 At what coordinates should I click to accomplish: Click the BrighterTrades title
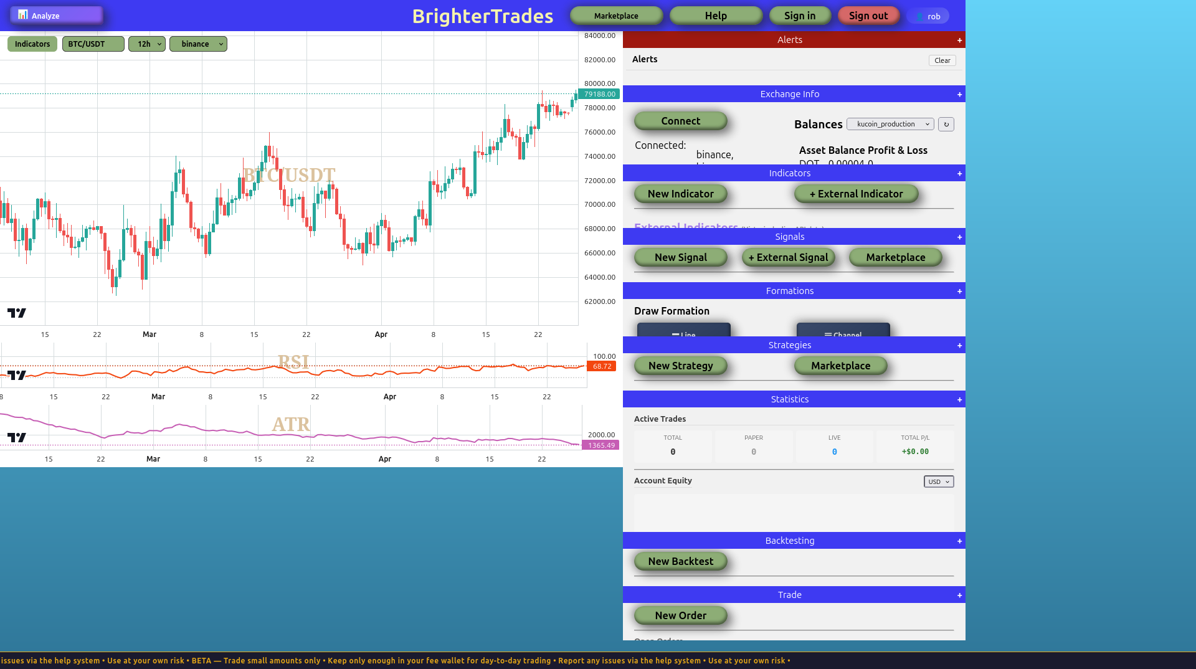coord(483,16)
